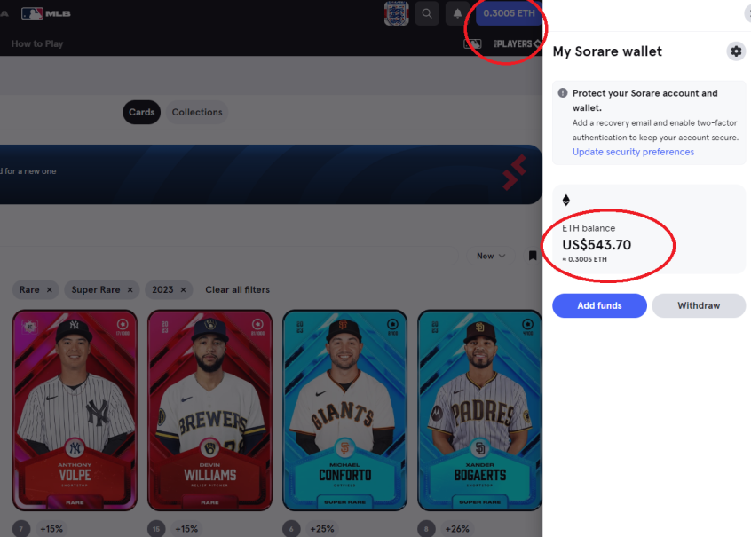Image resolution: width=751 pixels, height=537 pixels.
Task: Open the MLB logo home link
Action: 46,13
